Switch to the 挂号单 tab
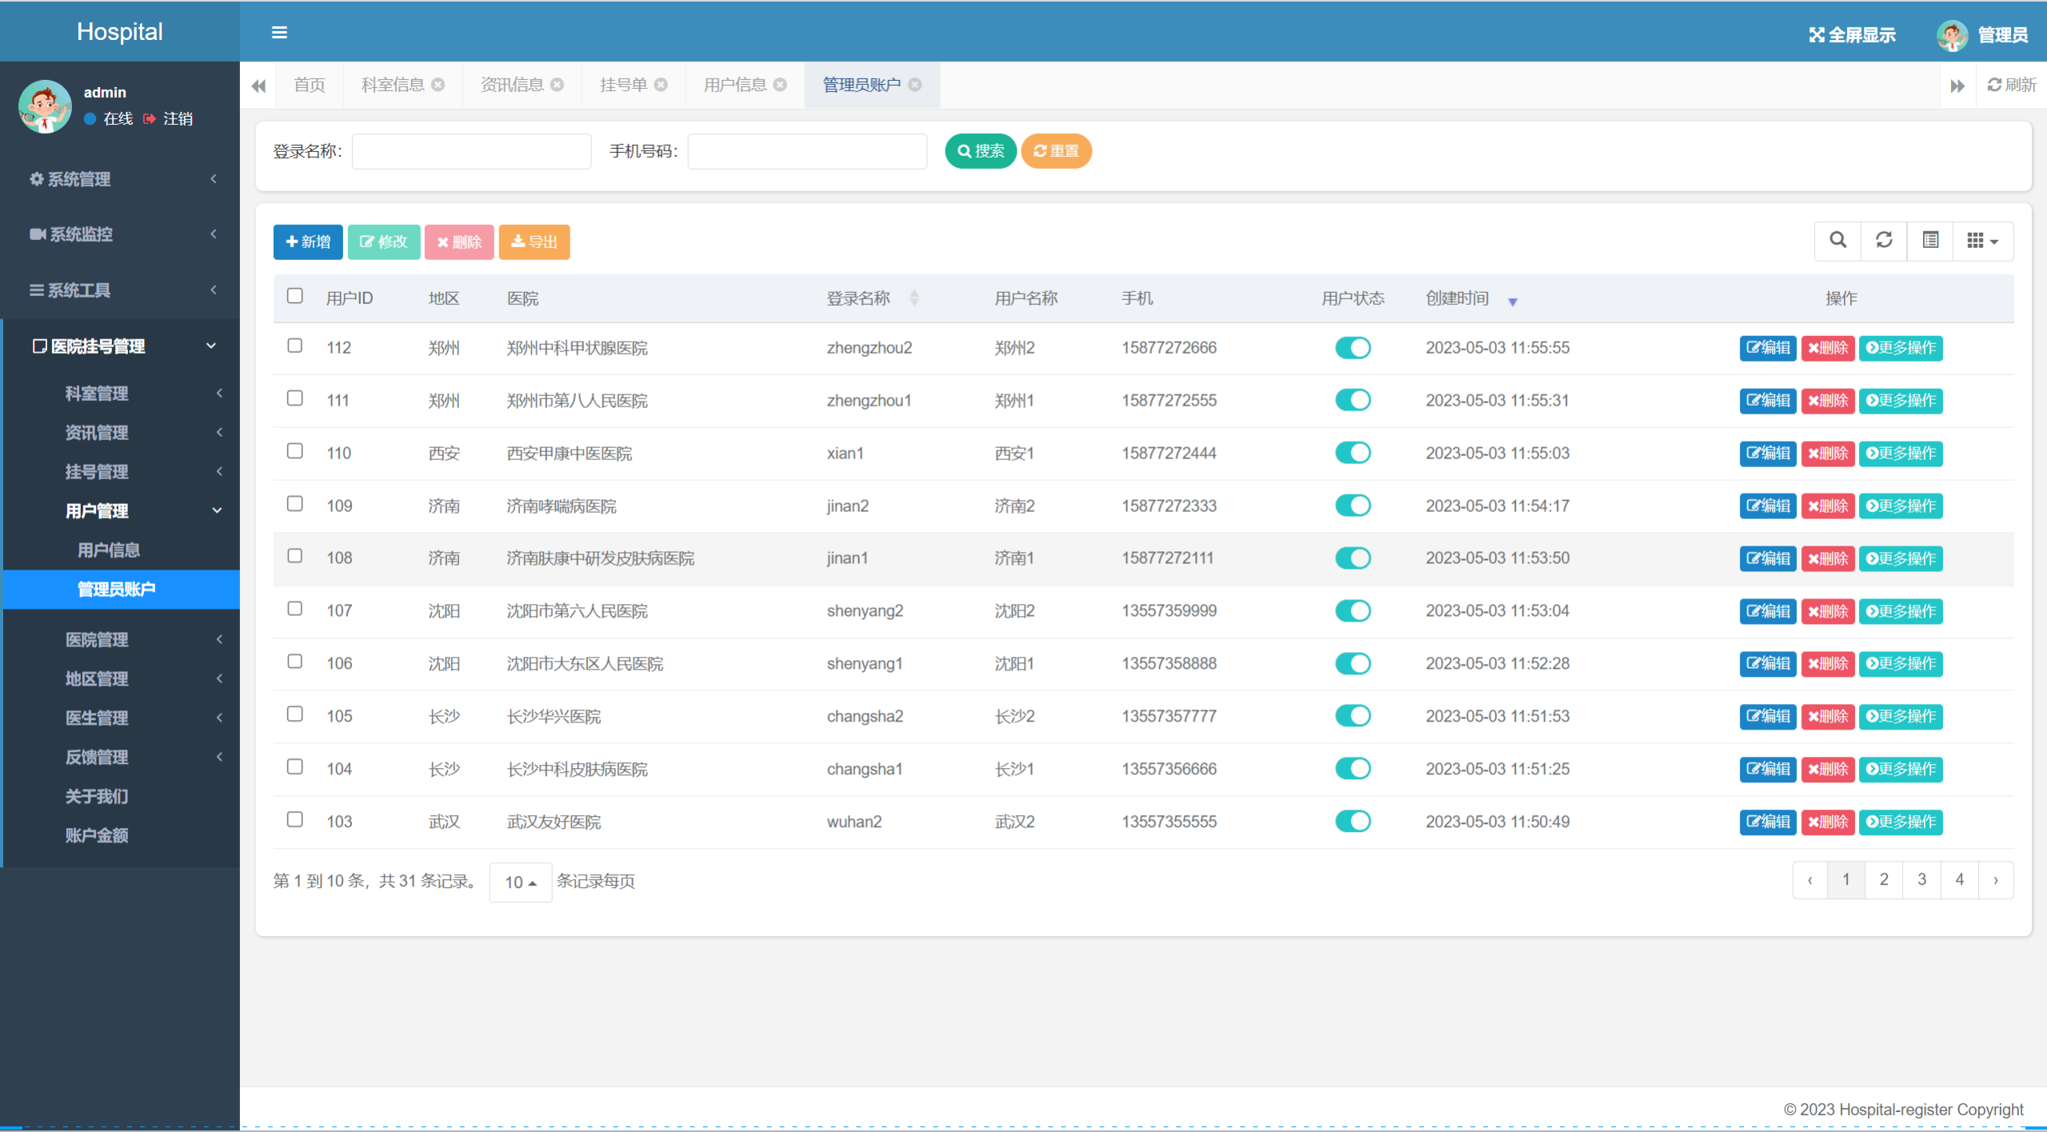Image resolution: width=2047 pixels, height=1132 pixels. tap(623, 85)
